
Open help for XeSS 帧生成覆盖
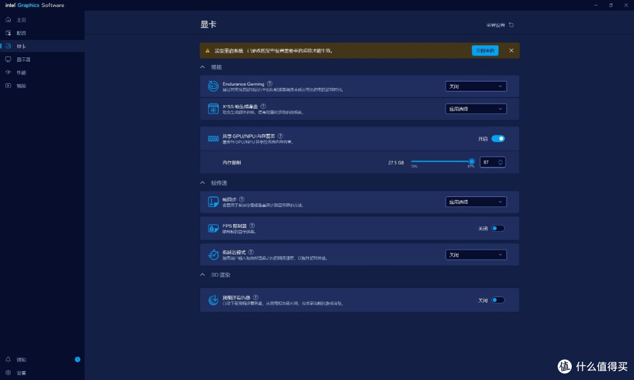pos(263,106)
